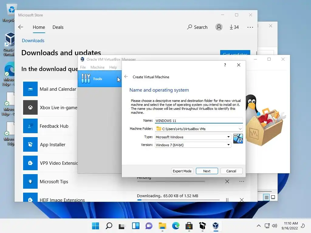Switch to the details list view icon in background window
Screen dimensions: 311x233
coord(266,197)
